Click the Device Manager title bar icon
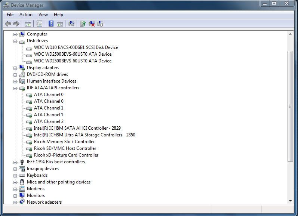Viewport: 298px width, 216px height. point(6,5)
